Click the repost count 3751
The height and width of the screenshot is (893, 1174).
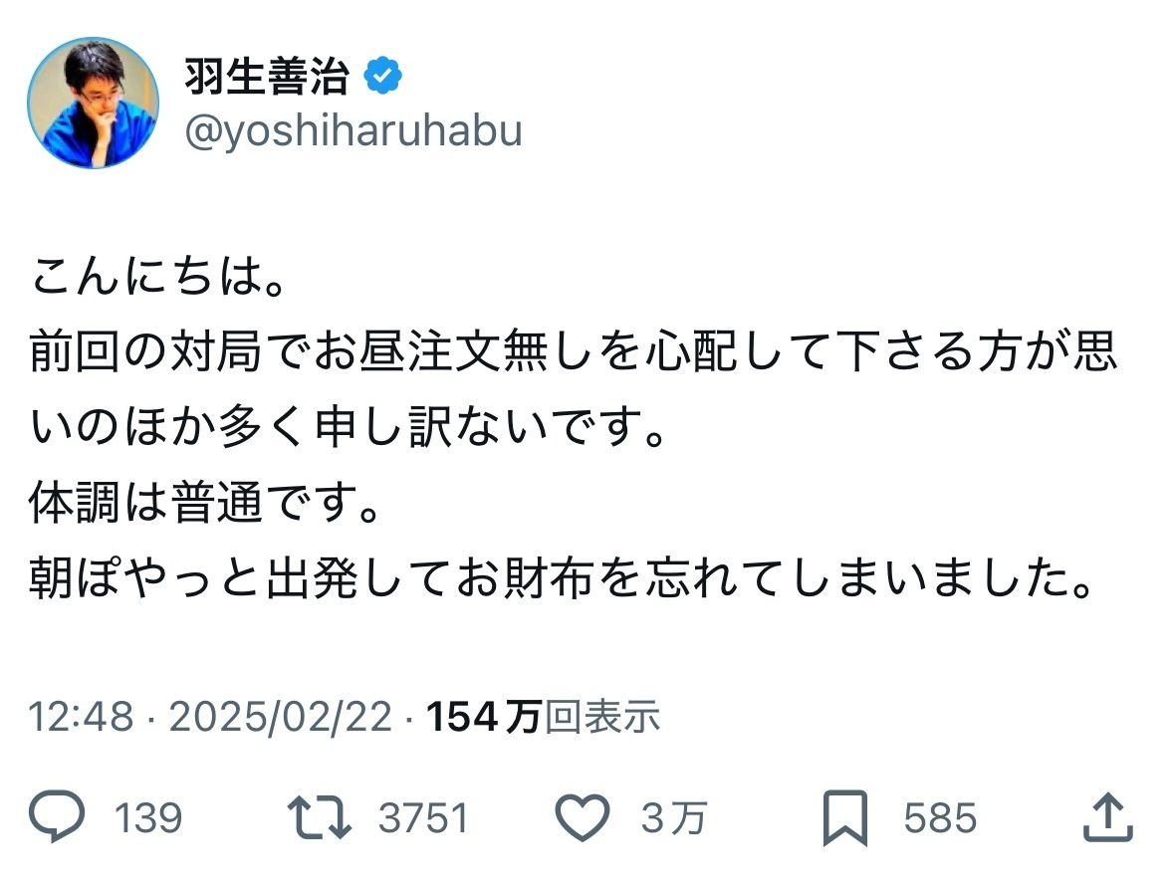423,819
